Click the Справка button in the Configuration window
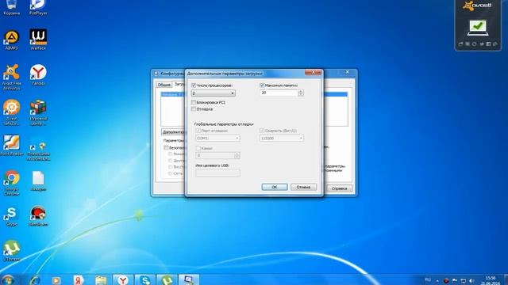 coord(339,188)
